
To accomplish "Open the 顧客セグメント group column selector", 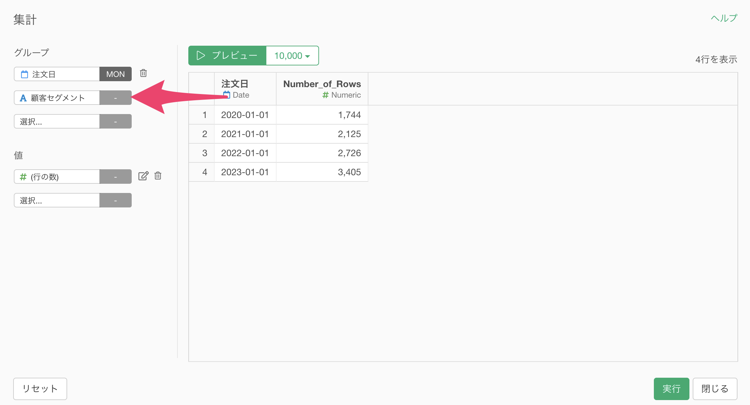I will 57,98.
